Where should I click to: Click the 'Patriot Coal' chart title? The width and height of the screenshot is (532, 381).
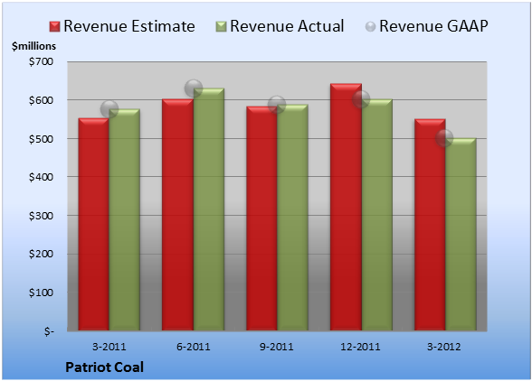coord(105,367)
